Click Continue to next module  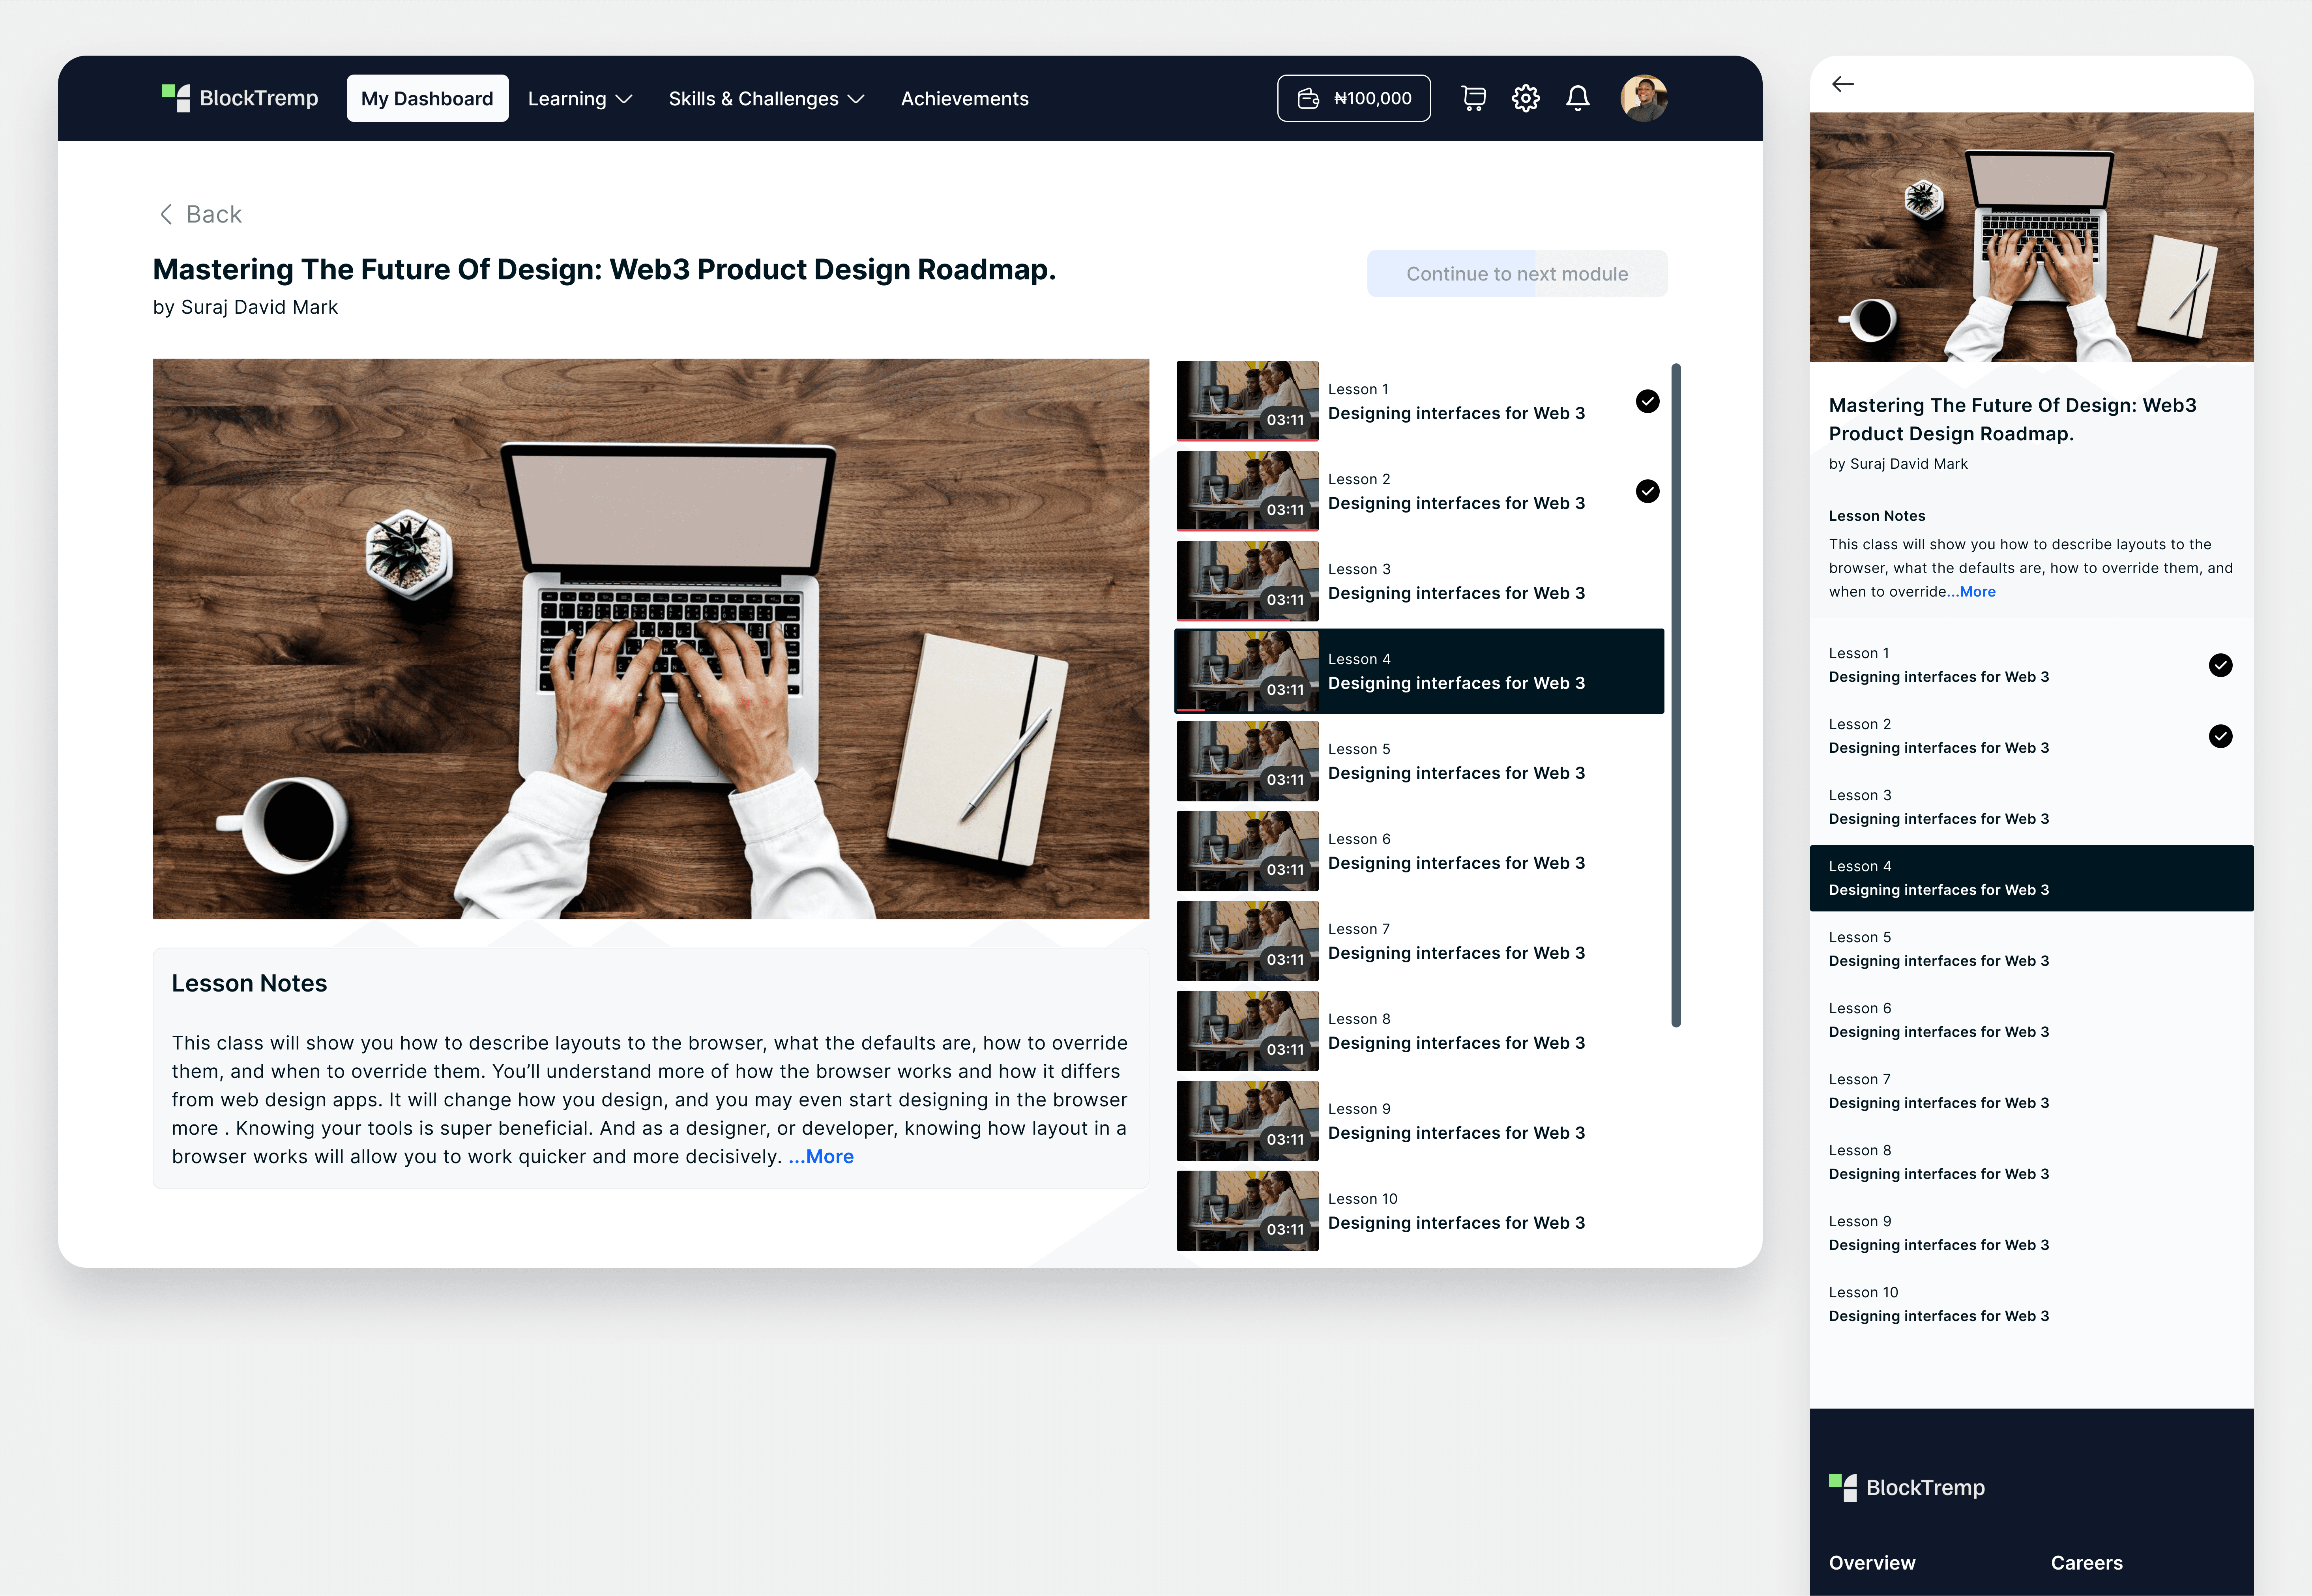1516,273
